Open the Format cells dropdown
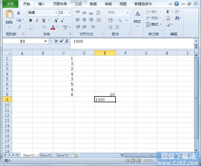The image size is (201, 166). (153, 24)
